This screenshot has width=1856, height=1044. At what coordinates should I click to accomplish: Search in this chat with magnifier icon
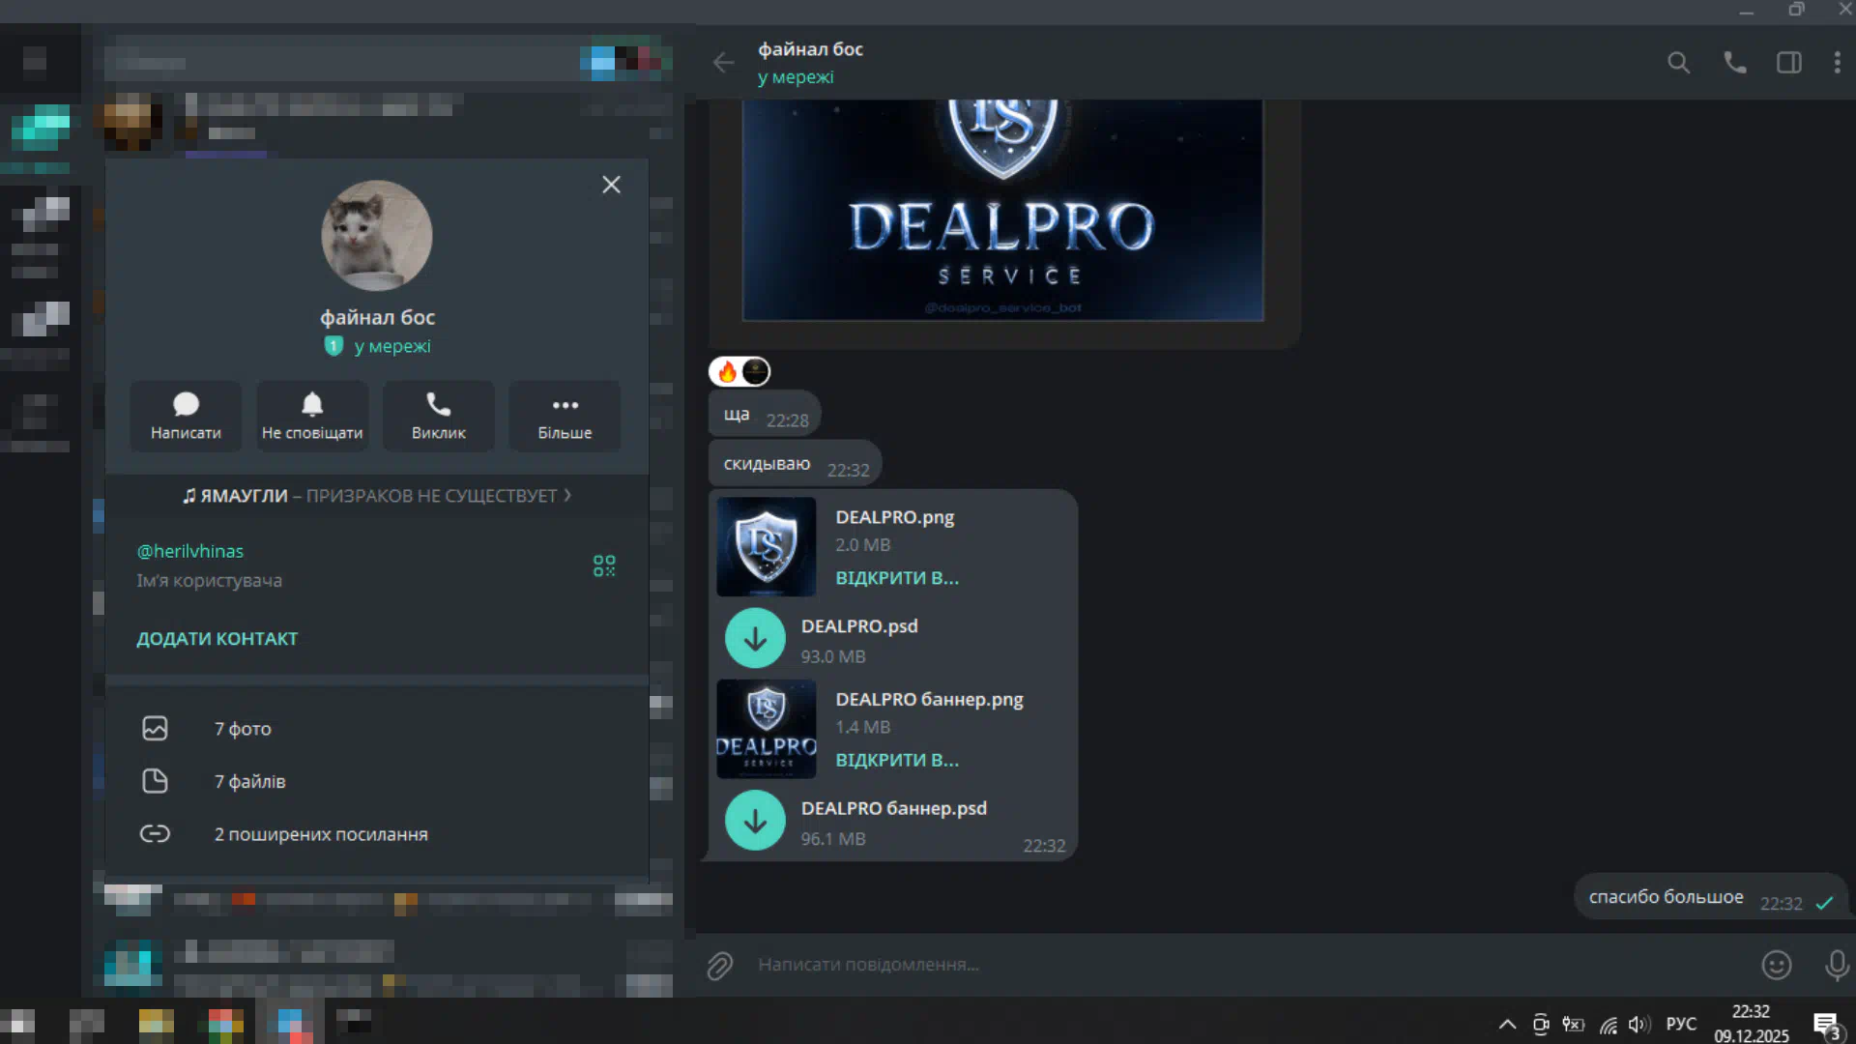coord(1678,63)
